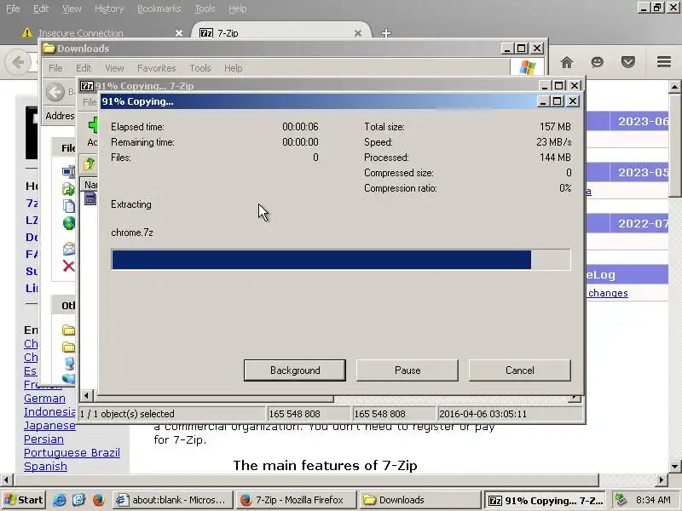Open Downloads window Tools menu
This screenshot has width=682, height=511.
[x=200, y=68]
